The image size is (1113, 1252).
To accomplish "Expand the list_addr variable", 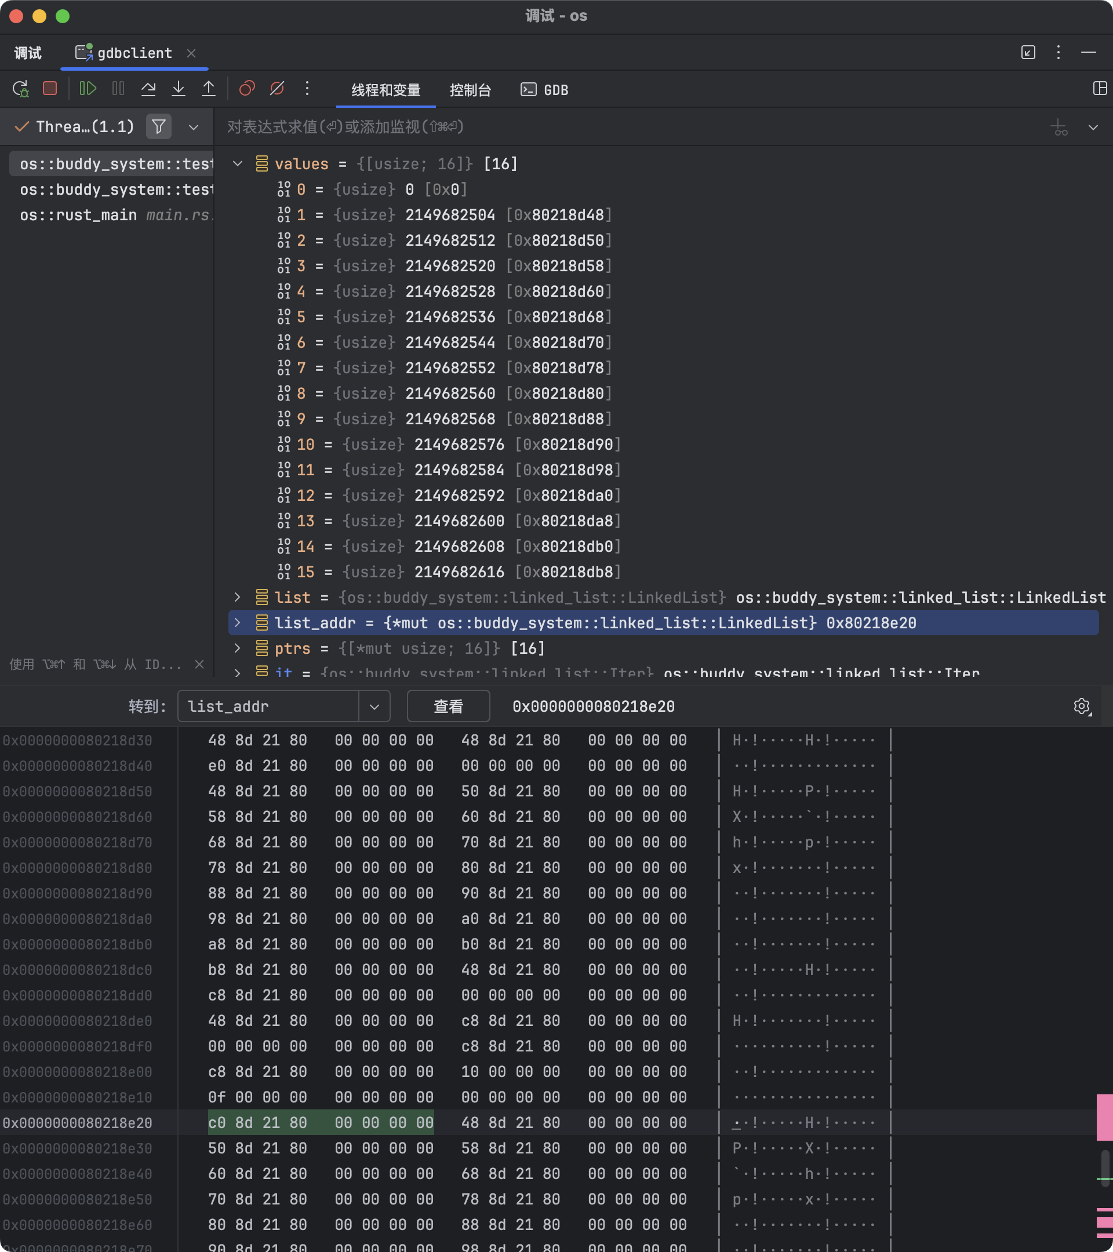I will coord(238,623).
